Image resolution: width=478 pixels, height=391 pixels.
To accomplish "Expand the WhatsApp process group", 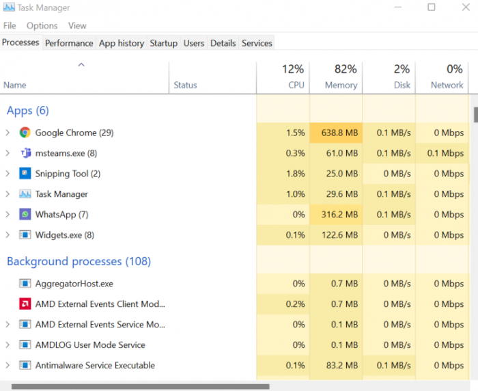I will tap(8, 214).
